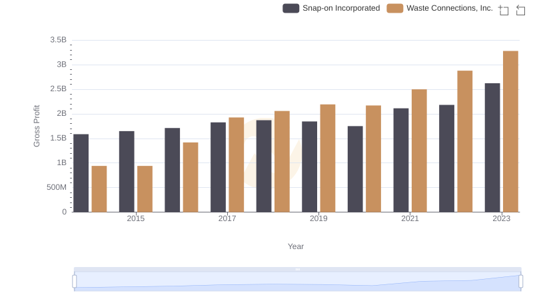533x307 pixels.
Task: Click the 2015 x-axis label
Action: (x=136, y=218)
